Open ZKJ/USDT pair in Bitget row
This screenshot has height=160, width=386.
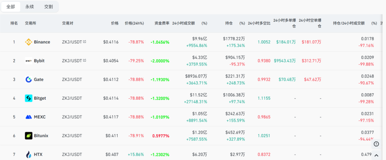tap(72, 98)
